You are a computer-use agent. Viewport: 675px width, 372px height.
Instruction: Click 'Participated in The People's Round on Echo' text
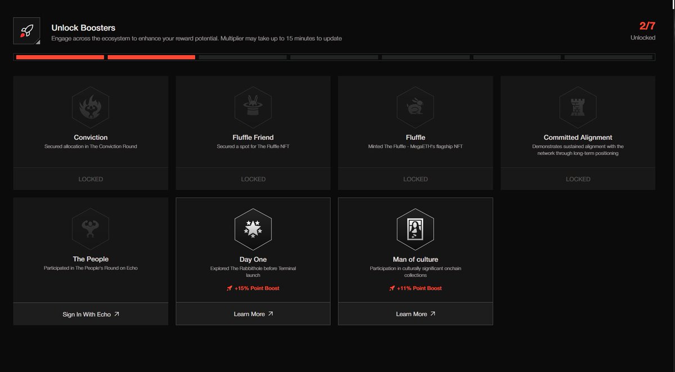(91, 268)
